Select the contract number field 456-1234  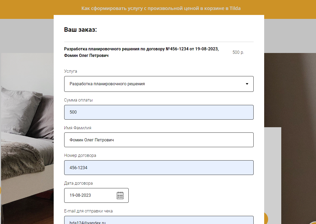[159, 168]
